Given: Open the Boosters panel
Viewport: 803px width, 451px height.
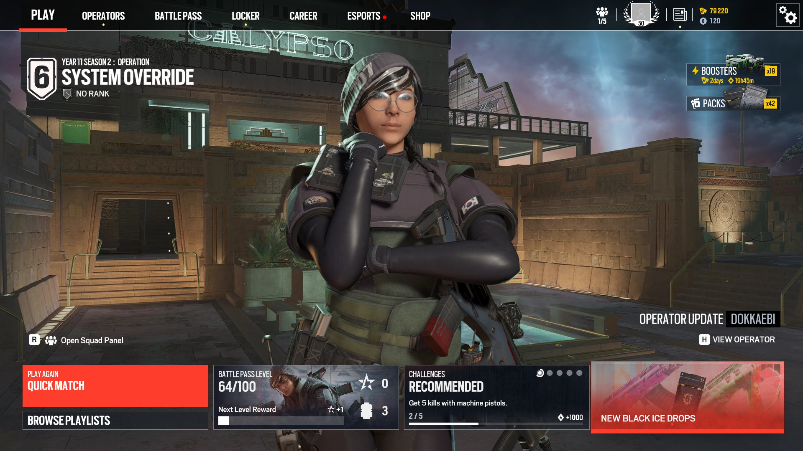Looking at the screenshot, I should coord(733,75).
